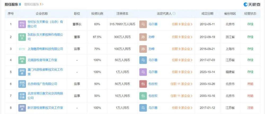Screen dimensions: 265x114
Task: Switch to the 曾担任股东 tab
Action: click(34, 4)
